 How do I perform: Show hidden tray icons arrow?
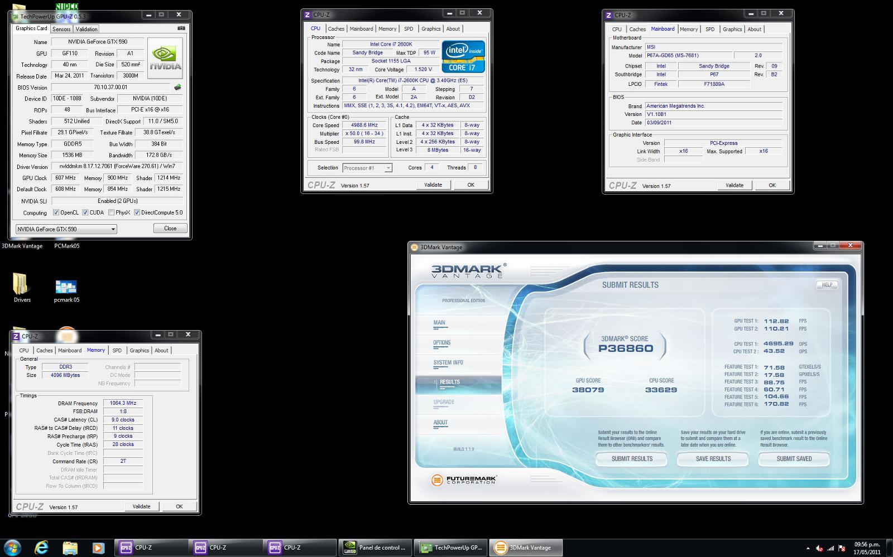(x=808, y=548)
